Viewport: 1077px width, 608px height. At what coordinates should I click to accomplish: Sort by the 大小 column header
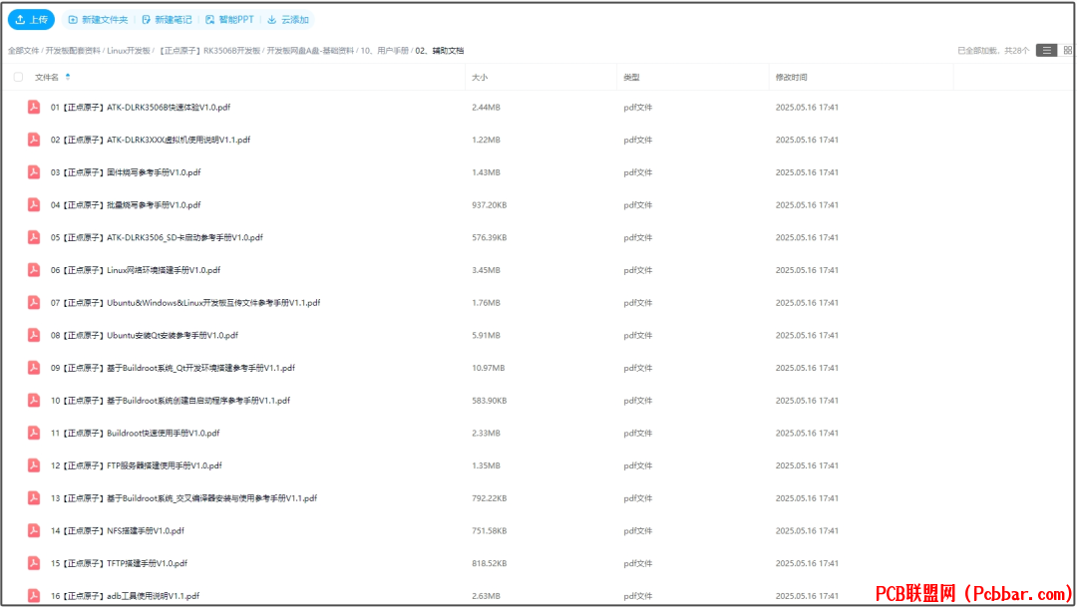tap(480, 78)
